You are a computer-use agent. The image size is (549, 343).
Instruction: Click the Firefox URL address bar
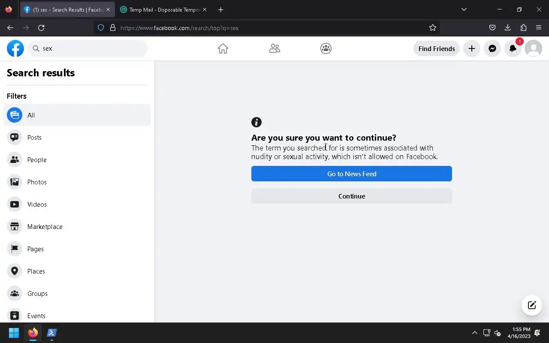[266, 27]
